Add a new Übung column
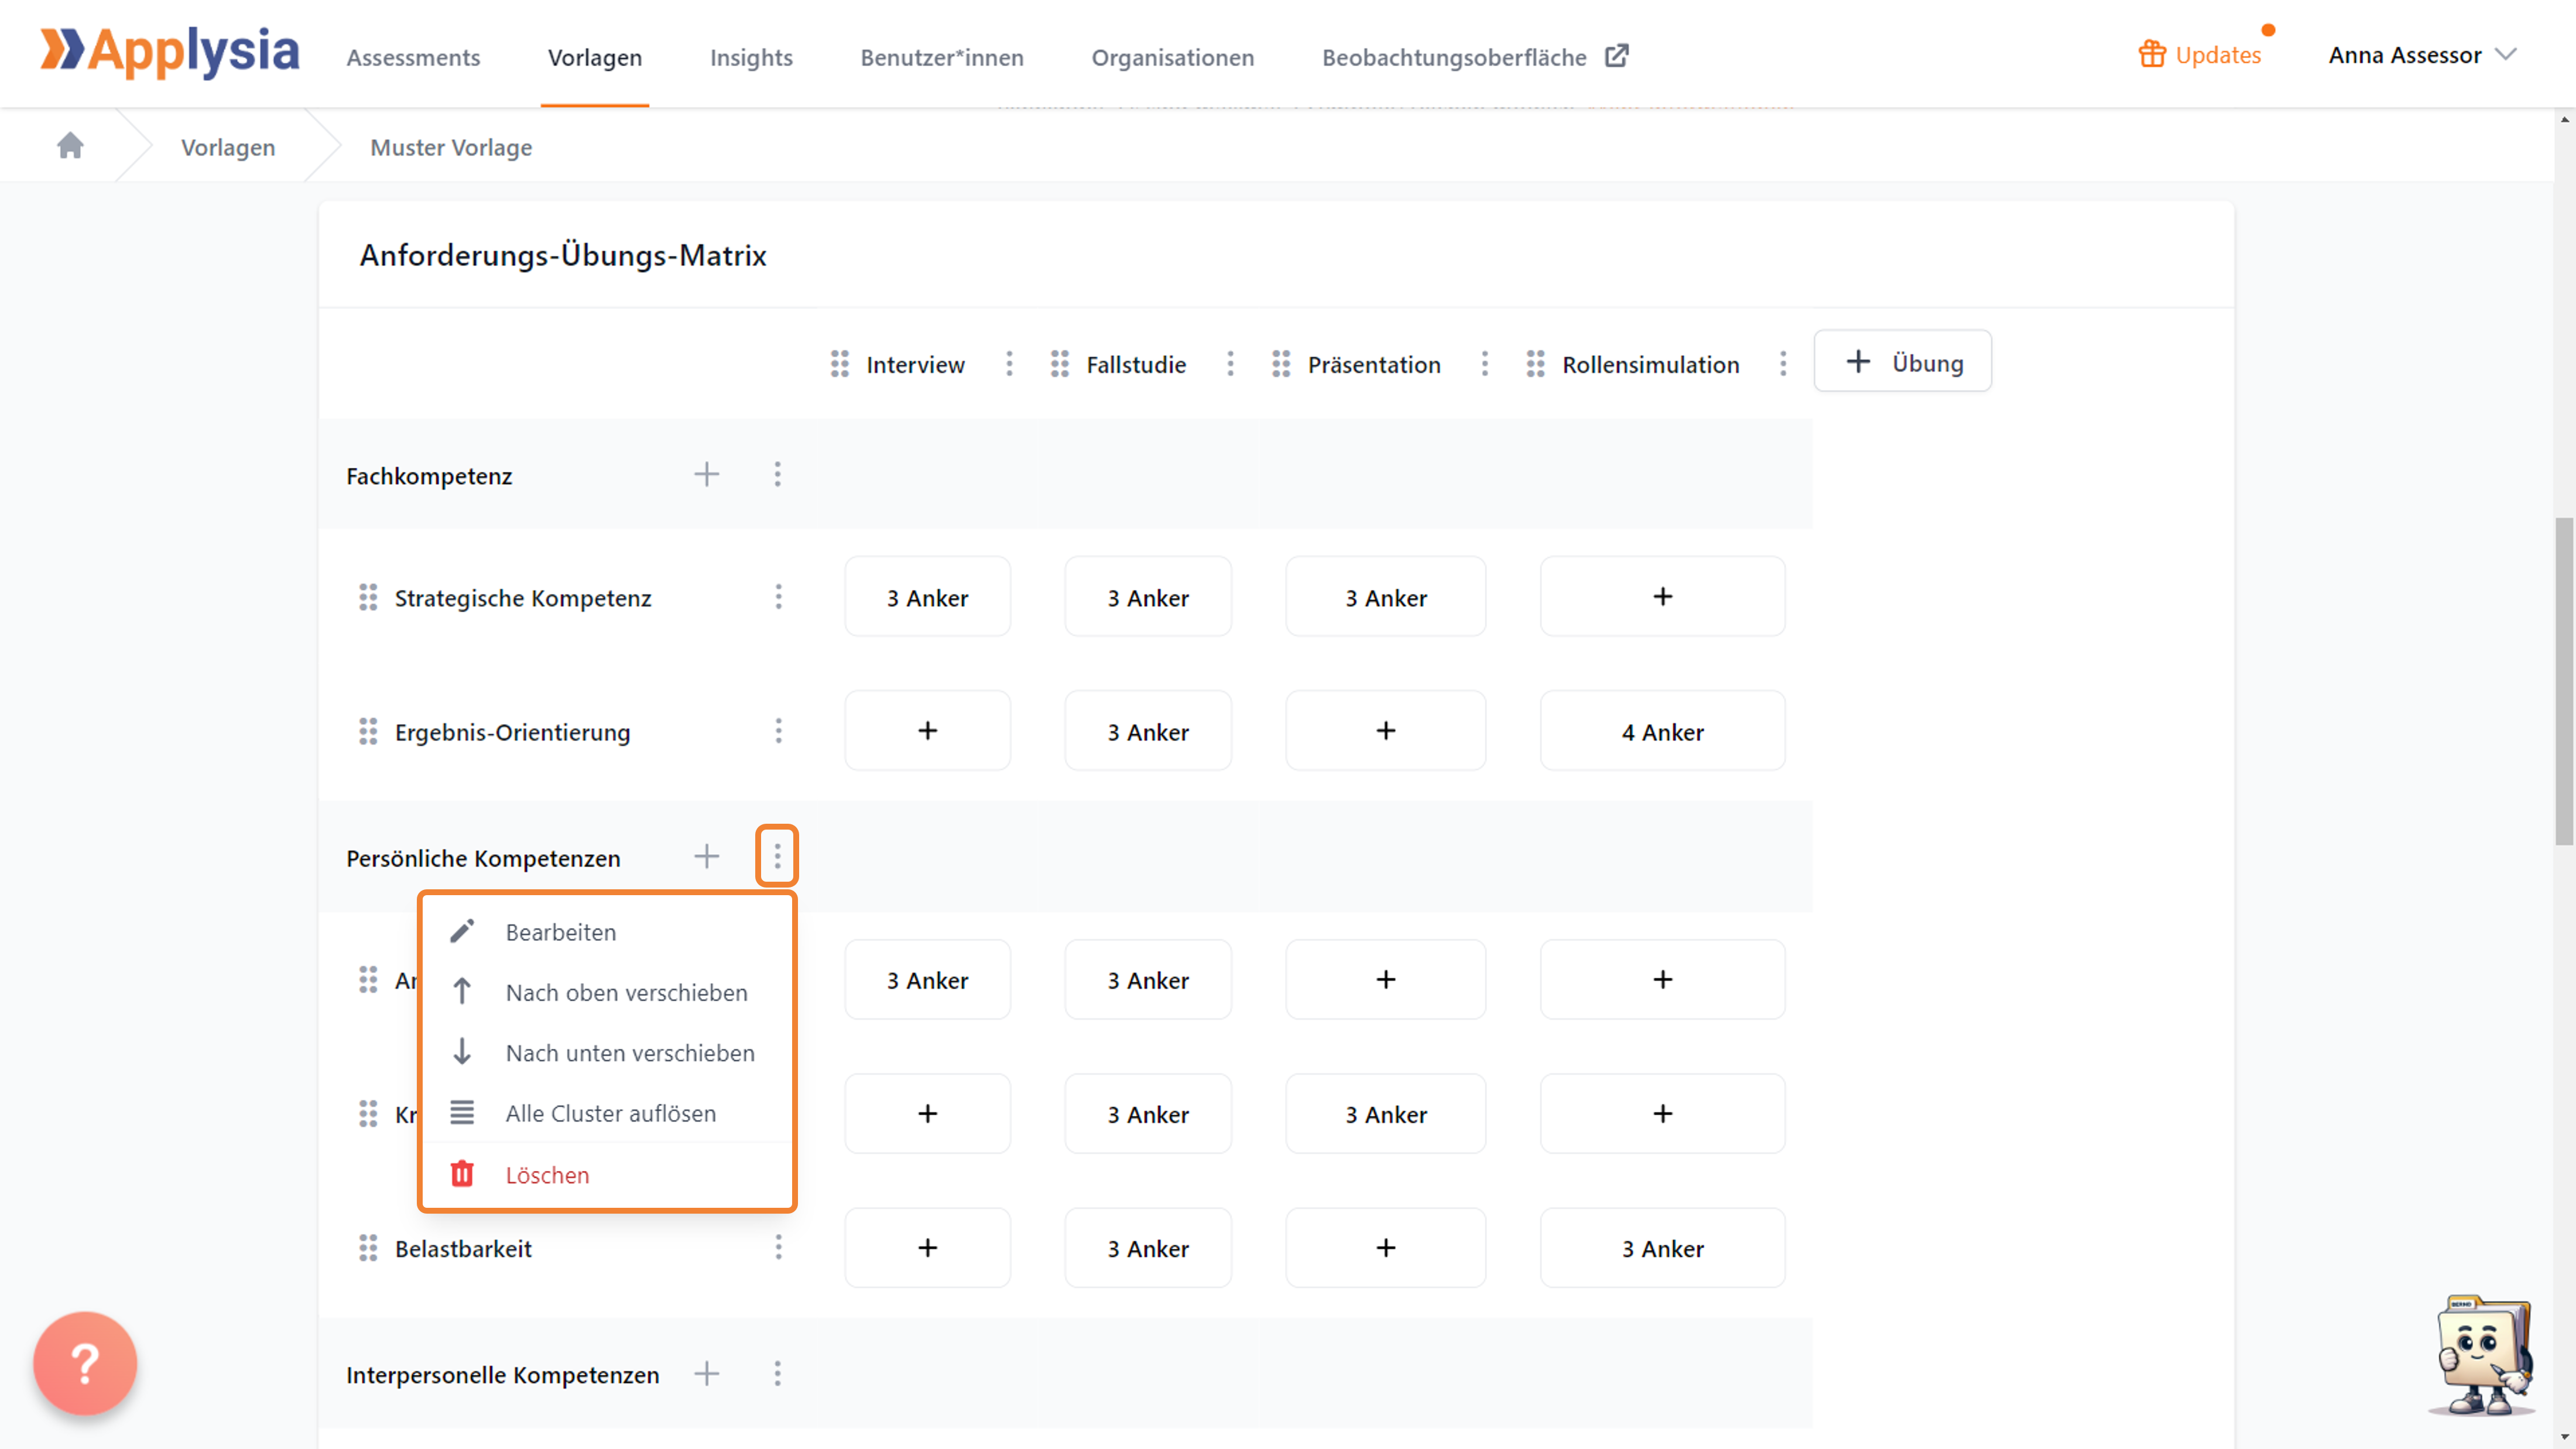Screen dimensions: 2576x1449 click(x=1903, y=361)
